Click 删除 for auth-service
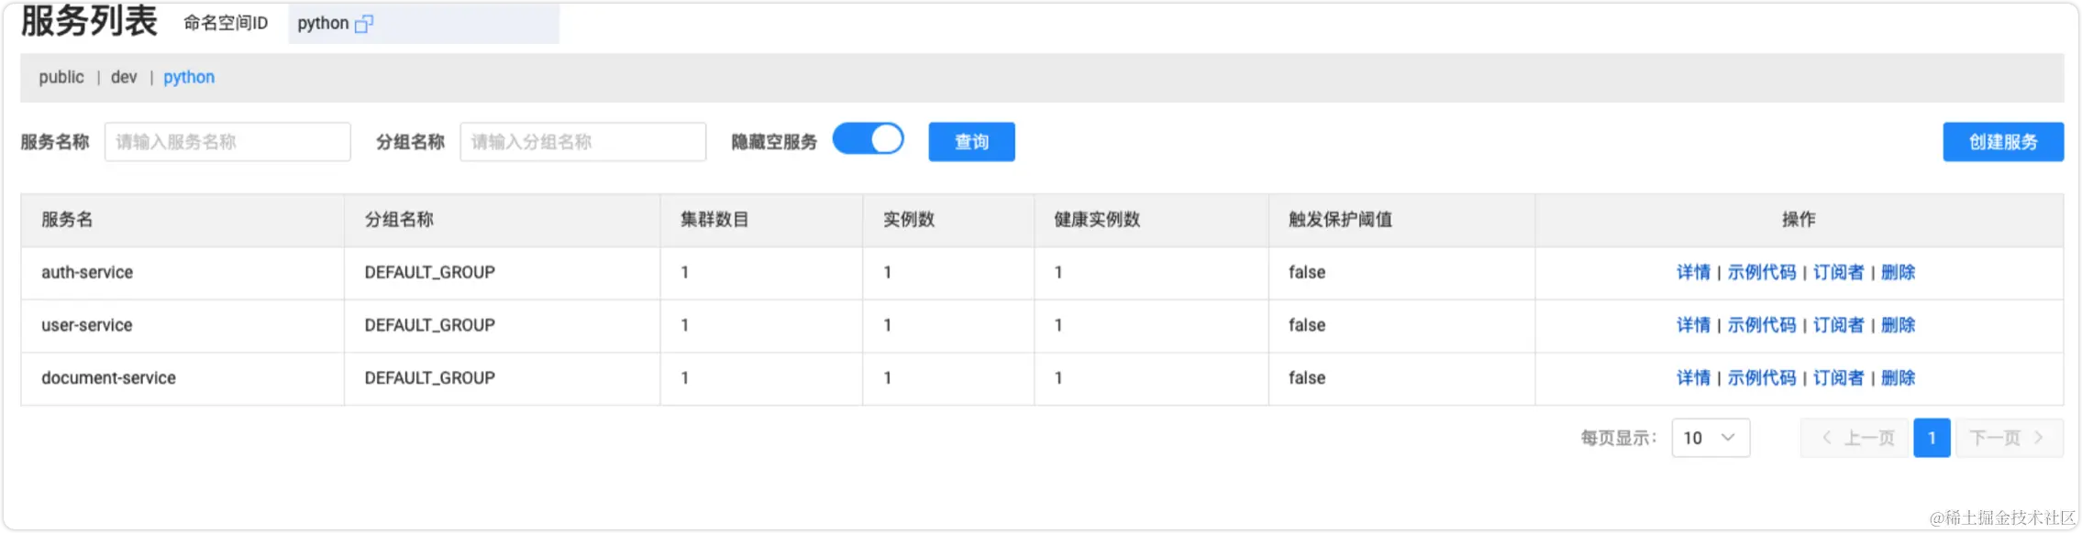The height and width of the screenshot is (533, 2082). click(1898, 272)
